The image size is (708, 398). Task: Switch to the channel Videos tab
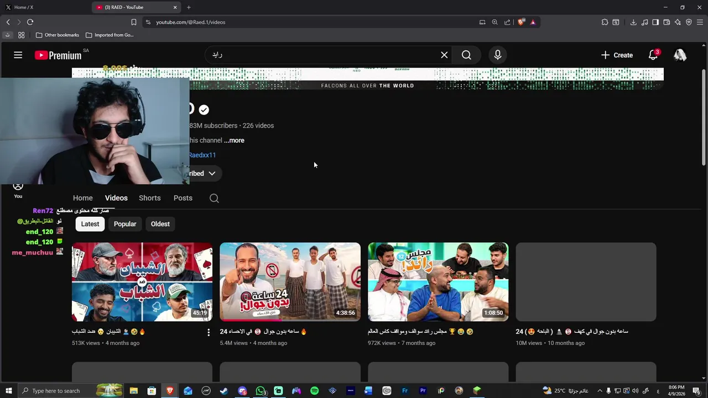116,198
